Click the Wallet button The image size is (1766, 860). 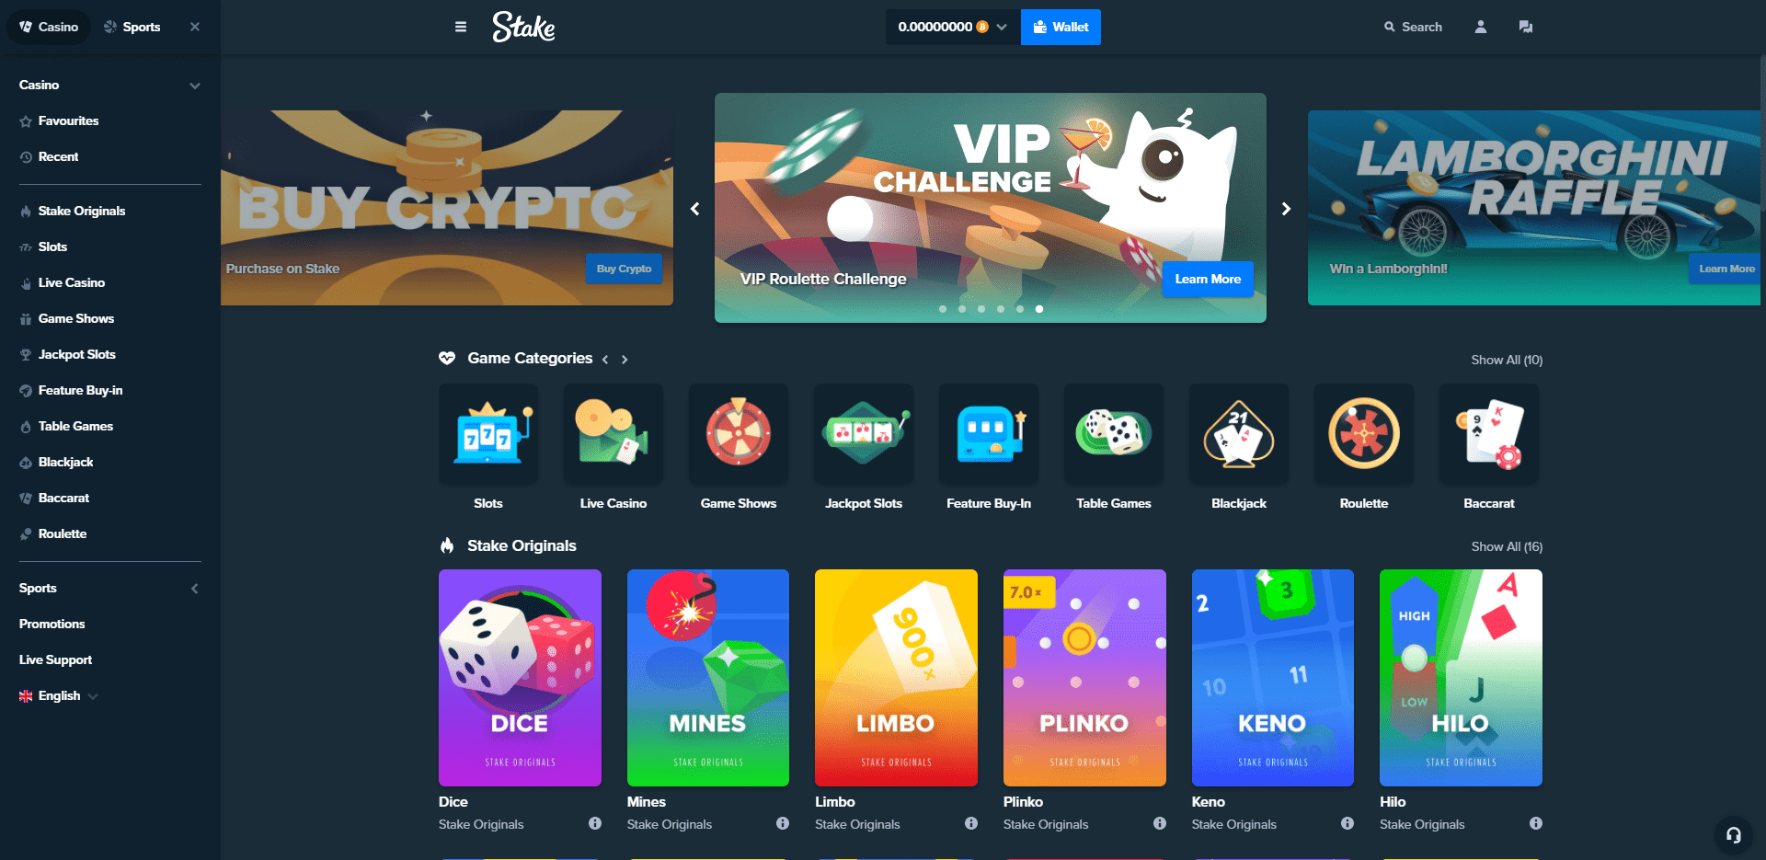click(x=1061, y=27)
